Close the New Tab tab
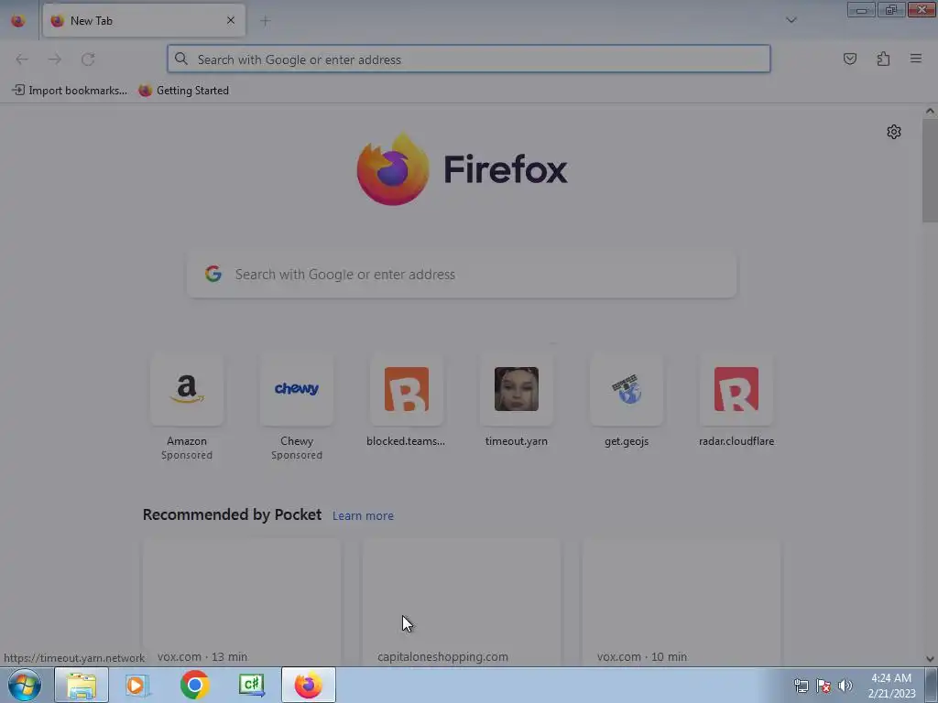Image resolution: width=938 pixels, height=703 pixels. coord(230,20)
